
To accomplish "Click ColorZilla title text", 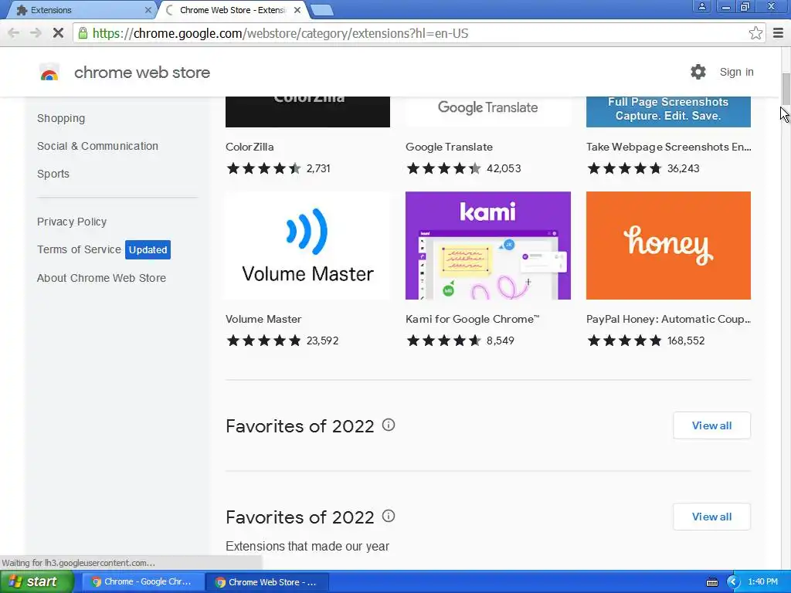I will [250, 147].
